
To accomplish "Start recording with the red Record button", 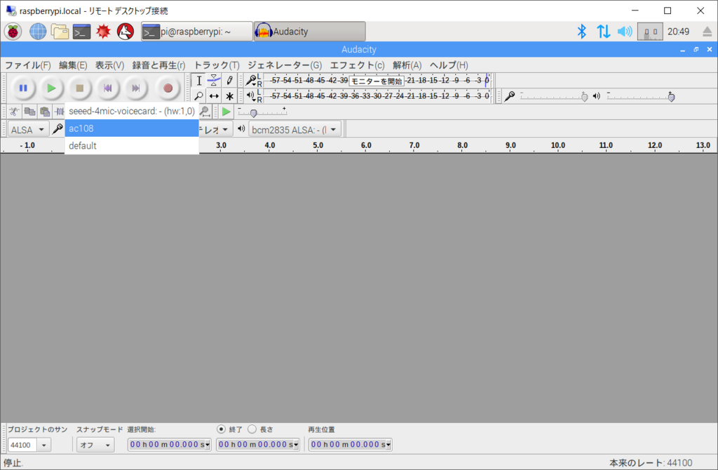I will click(x=168, y=88).
